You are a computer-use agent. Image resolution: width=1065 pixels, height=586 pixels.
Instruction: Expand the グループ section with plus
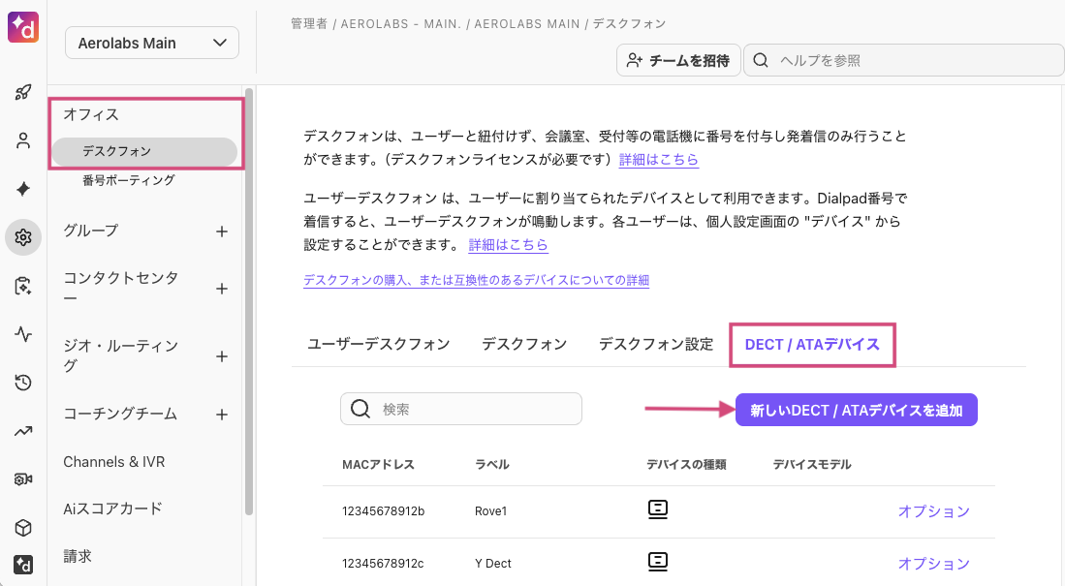[221, 231]
